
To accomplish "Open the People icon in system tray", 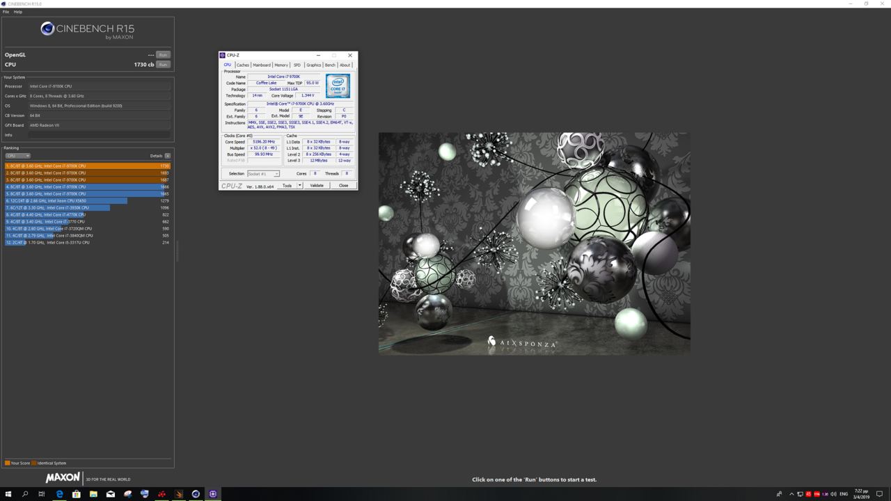I will tap(779, 494).
